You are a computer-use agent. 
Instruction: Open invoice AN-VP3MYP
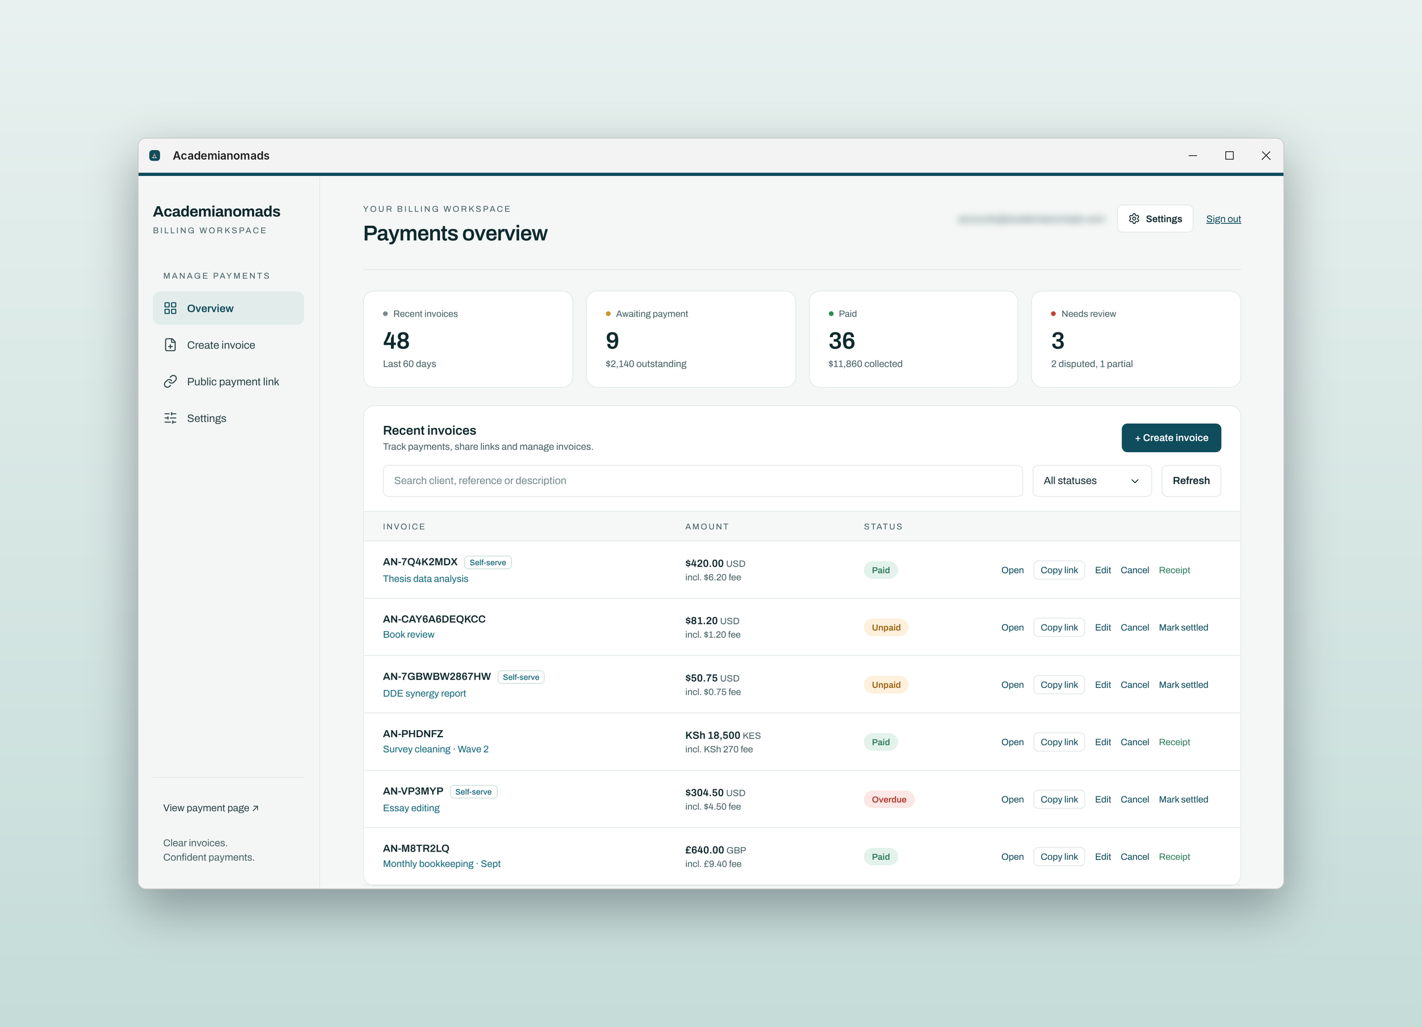(x=1012, y=799)
